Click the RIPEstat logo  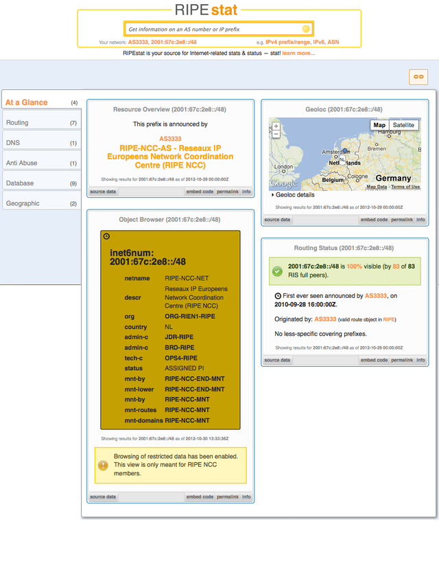coord(206,10)
